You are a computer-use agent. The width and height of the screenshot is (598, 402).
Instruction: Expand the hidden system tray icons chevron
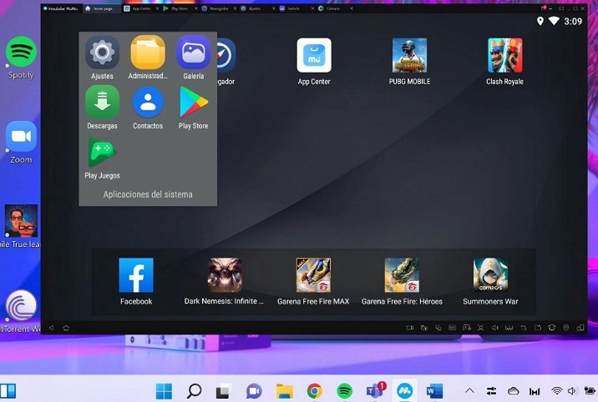470,391
